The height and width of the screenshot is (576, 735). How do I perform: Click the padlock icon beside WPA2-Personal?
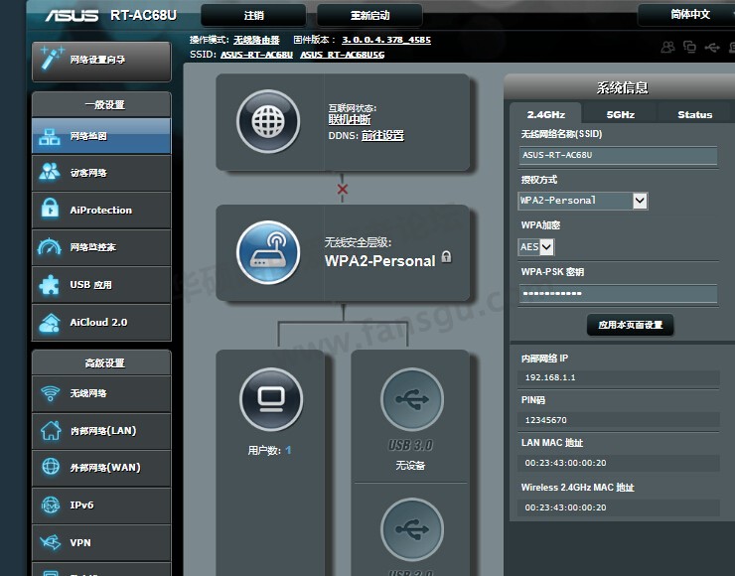446,257
